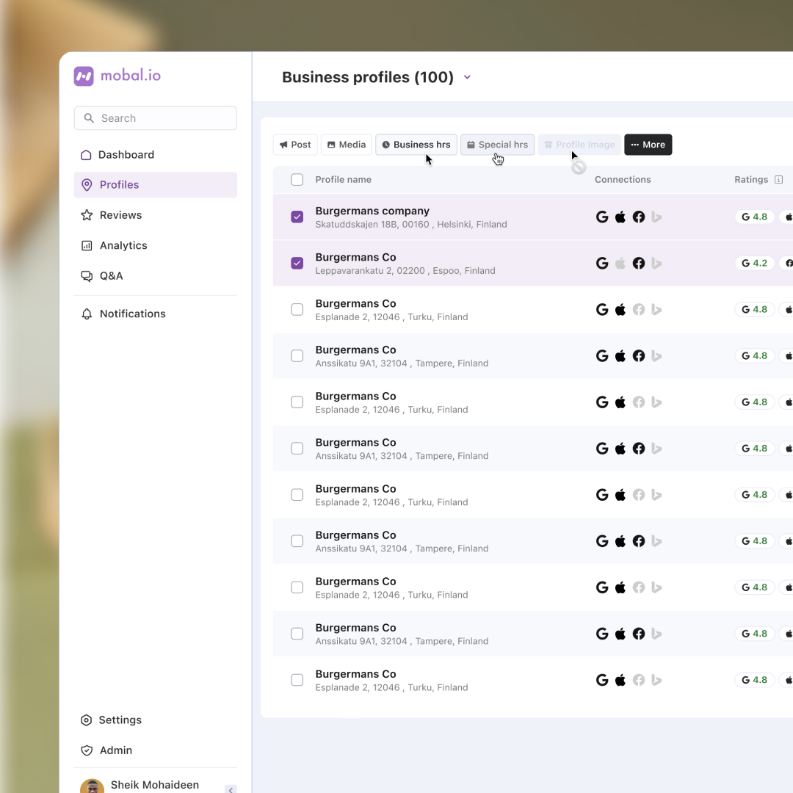Uncheck the Burgermans company Helsinki row
Viewport: 793px width, 793px height.
(x=297, y=217)
